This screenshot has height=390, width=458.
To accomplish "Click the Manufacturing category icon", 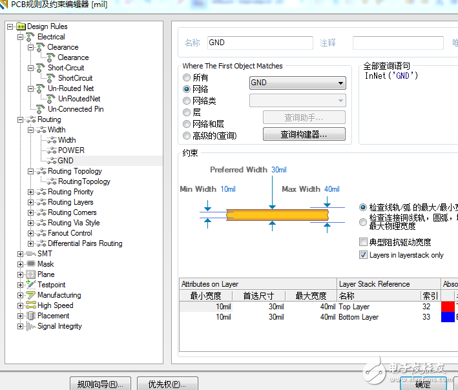I will 30,295.
